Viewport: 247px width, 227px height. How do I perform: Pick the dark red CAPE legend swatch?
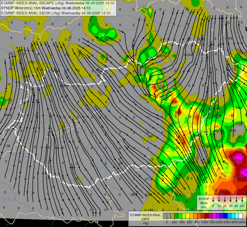(207, 216)
